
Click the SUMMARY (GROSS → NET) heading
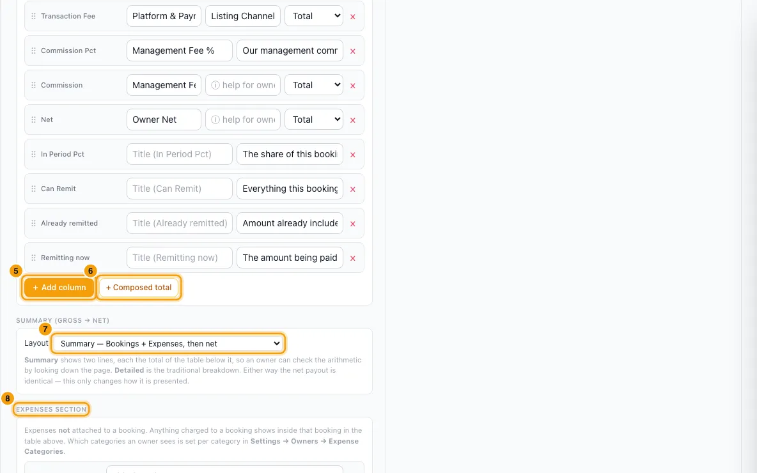[x=63, y=320]
